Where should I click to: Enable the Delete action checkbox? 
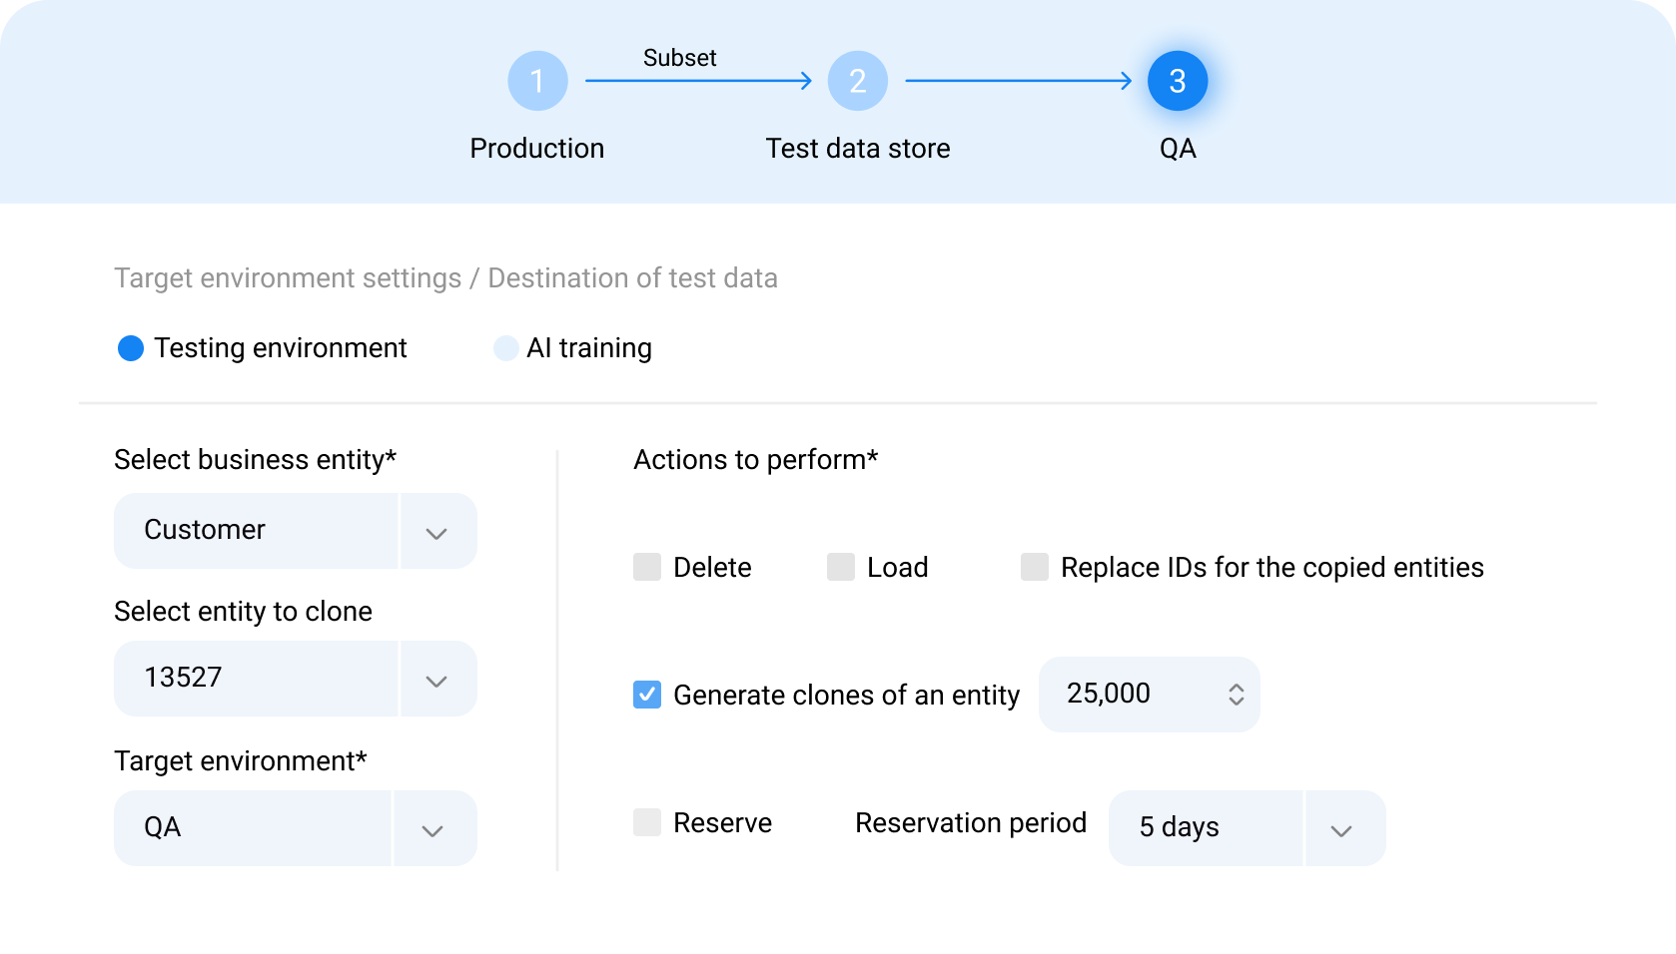coord(647,567)
